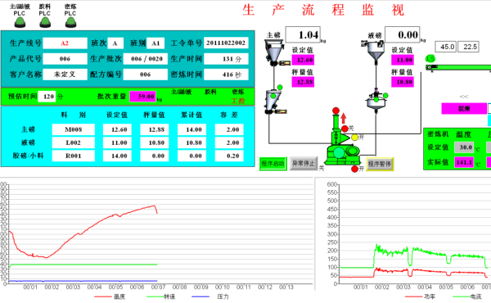This screenshot has height=303, width=491.
Task: Toggle the yellow 开 indicator on the mixer
Action: tap(354, 138)
